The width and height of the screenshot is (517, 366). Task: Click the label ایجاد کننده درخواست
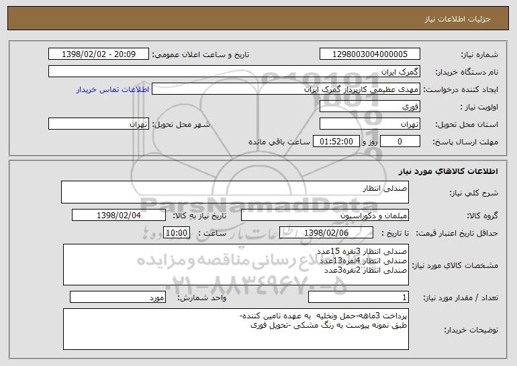[x=461, y=90]
